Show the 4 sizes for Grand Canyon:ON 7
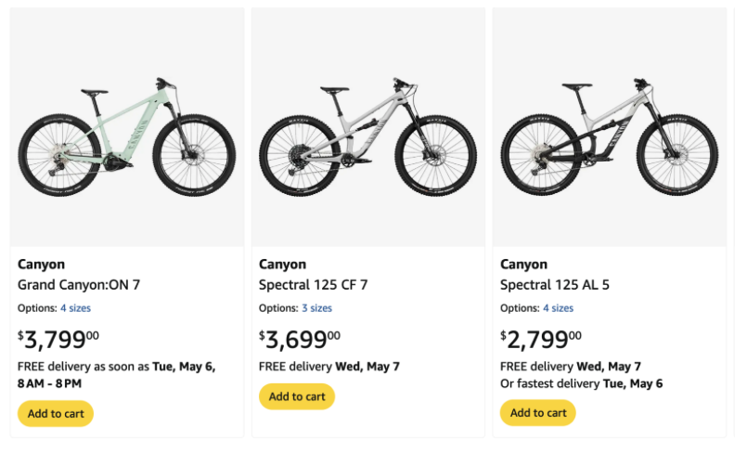Viewport: 747px width, 453px height. click(x=75, y=308)
